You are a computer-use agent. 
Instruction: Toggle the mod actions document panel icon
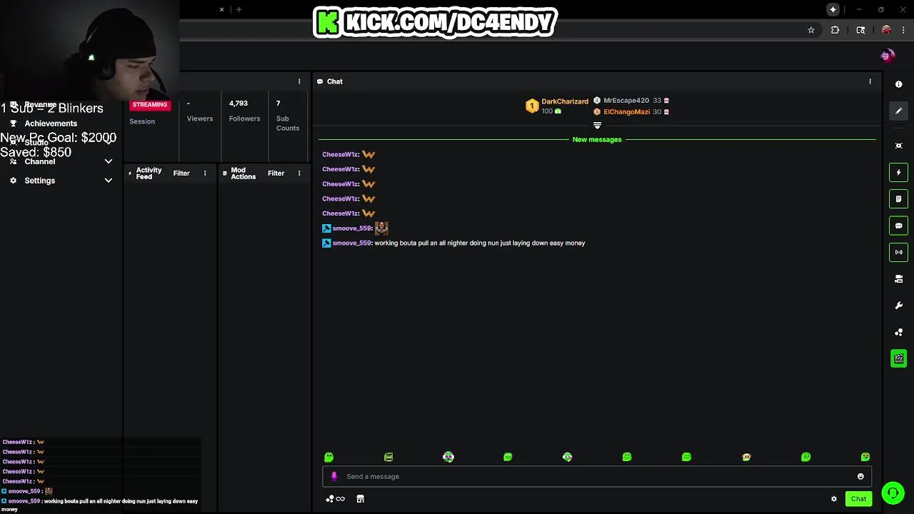898,198
